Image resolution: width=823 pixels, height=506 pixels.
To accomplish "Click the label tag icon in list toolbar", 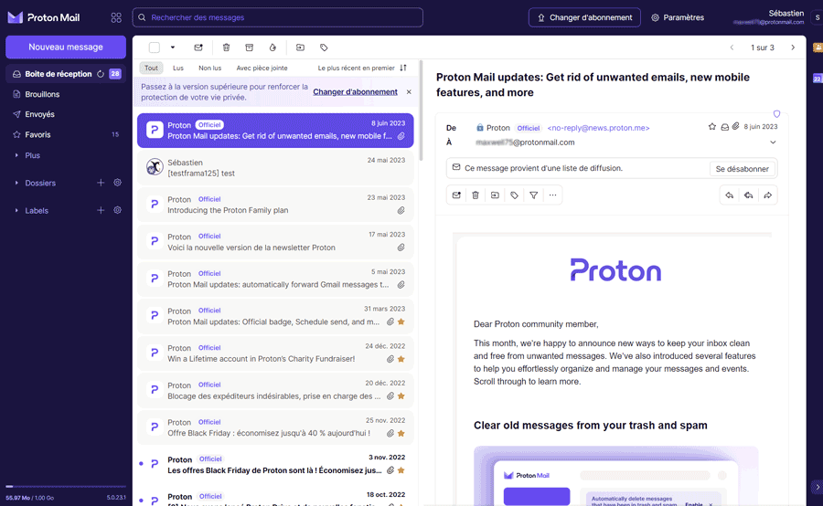I will pyautogui.click(x=324, y=47).
